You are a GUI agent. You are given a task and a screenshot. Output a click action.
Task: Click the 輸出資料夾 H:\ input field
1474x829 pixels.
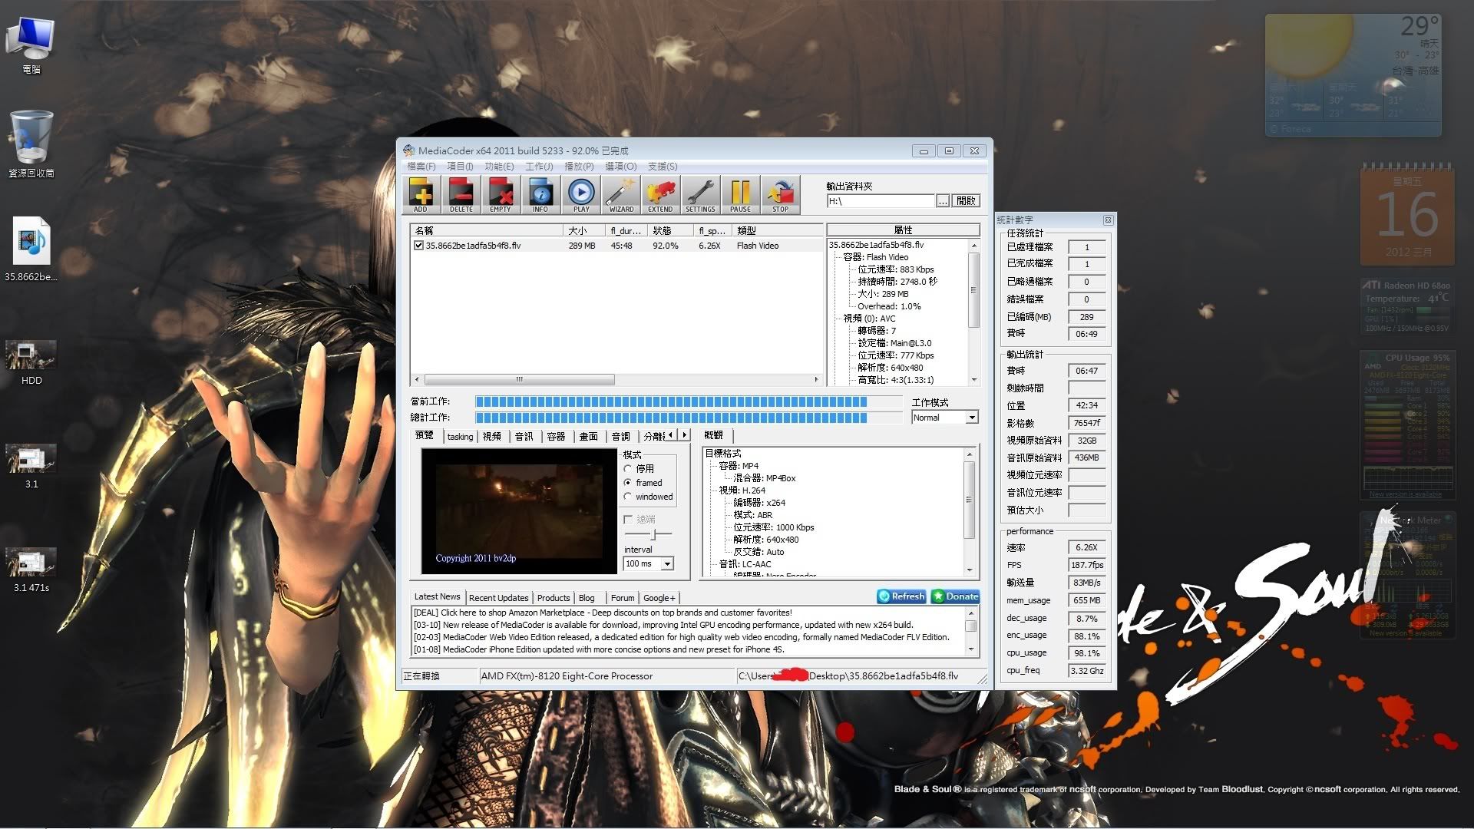pos(881,201)
